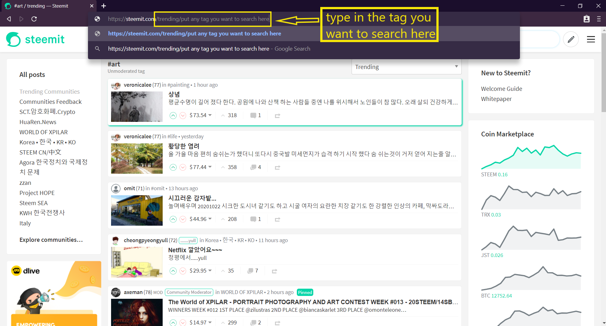
Task: Open the Trending sort dropdown
Action: click(406, 67)
